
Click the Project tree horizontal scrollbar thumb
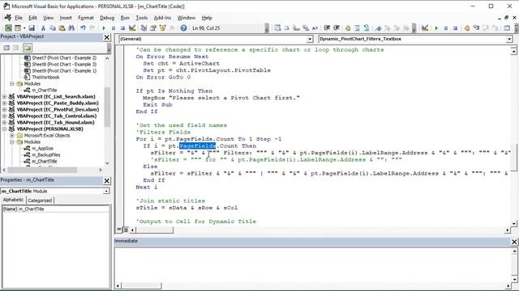tap(42, 170)
